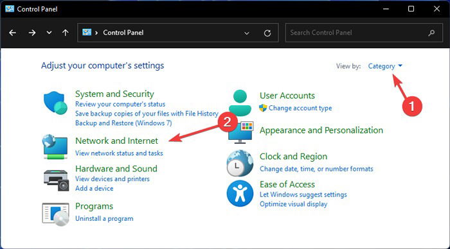The width and height of the screenshot is (450, 249).
Task: Open the address bar history dropdown
Action: (246, 33)
